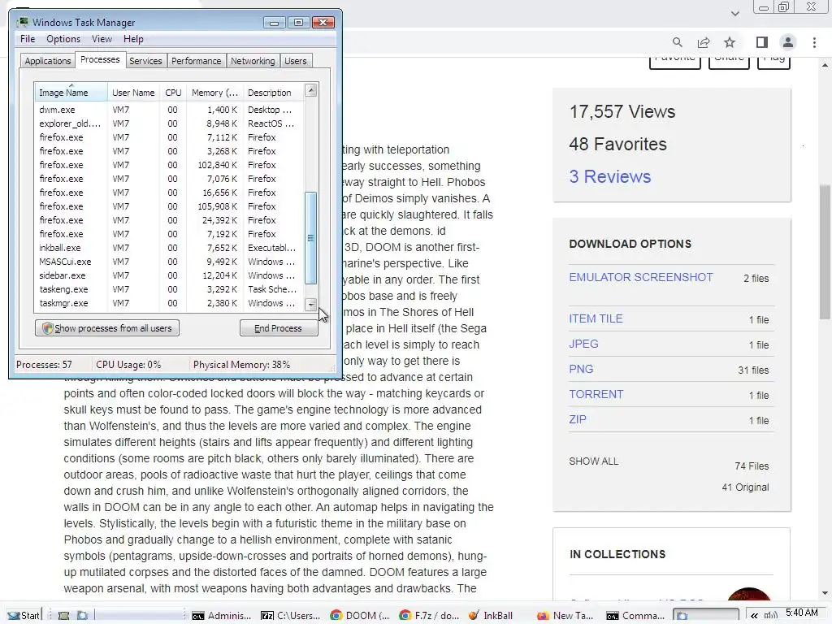Image resolution: width=832 pixels, height=624 pixels.
Task: Switch to the Performance tab
Action: [197, 61]
